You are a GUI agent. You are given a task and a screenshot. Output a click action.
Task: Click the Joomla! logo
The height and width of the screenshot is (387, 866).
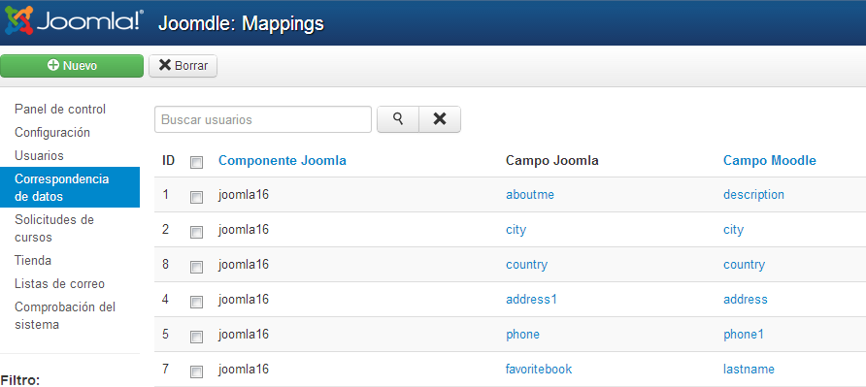click(x=74, y=22)
